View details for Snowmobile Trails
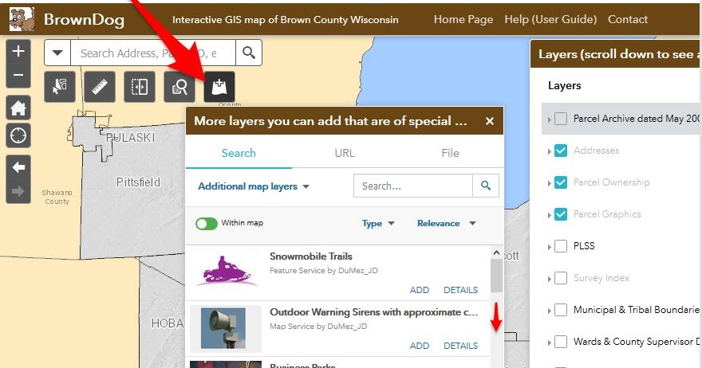 coord(461,290)
